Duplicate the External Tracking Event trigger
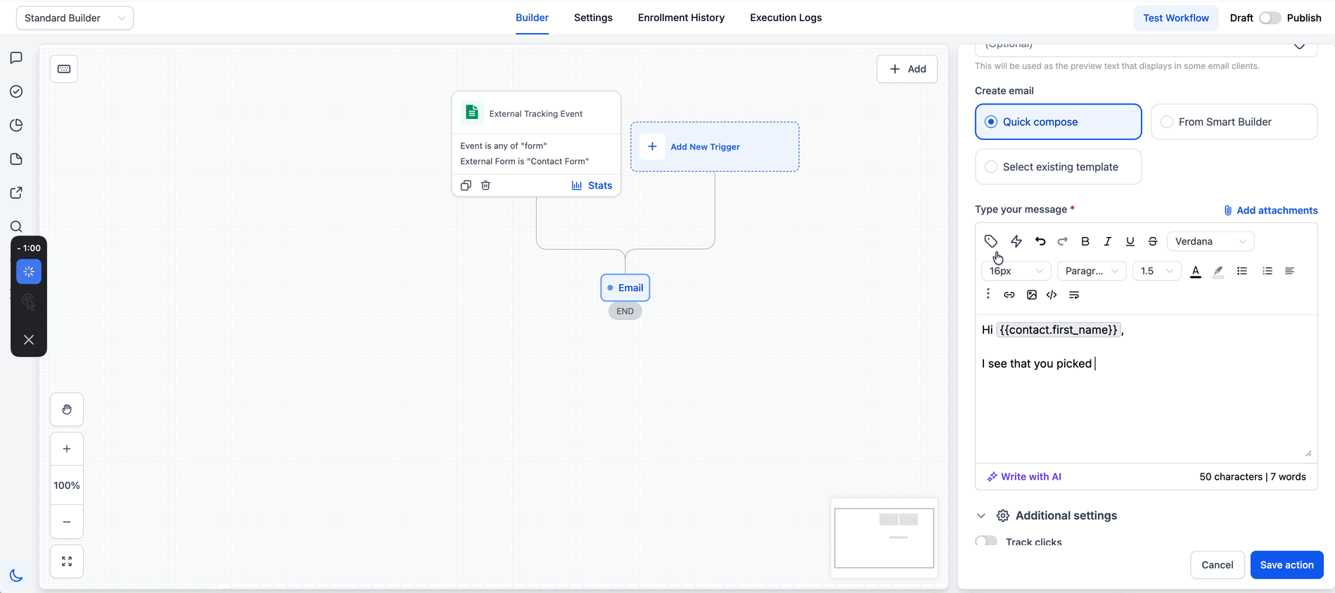The image size is (1335, 593). click(466, 186)
